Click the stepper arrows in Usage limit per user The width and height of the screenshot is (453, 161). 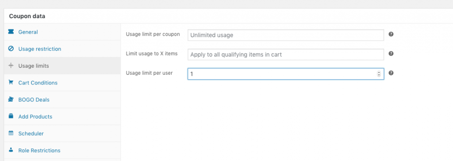(379, 74)
